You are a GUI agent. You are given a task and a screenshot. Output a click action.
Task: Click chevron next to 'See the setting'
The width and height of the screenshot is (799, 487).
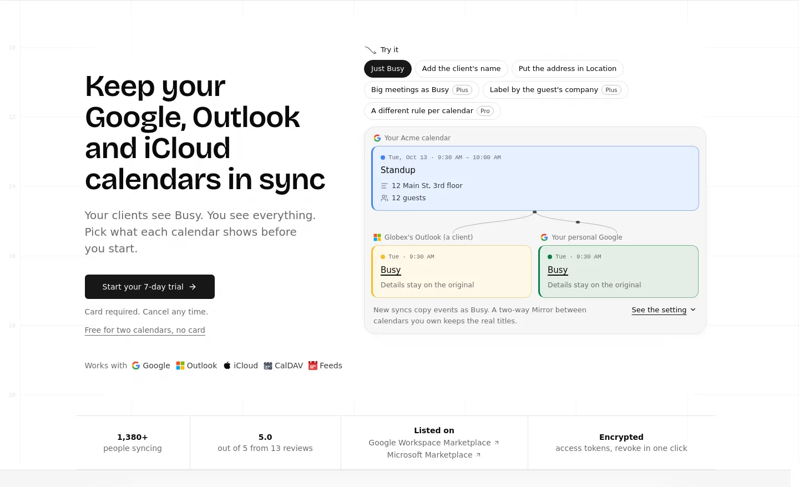coord(693,310)
